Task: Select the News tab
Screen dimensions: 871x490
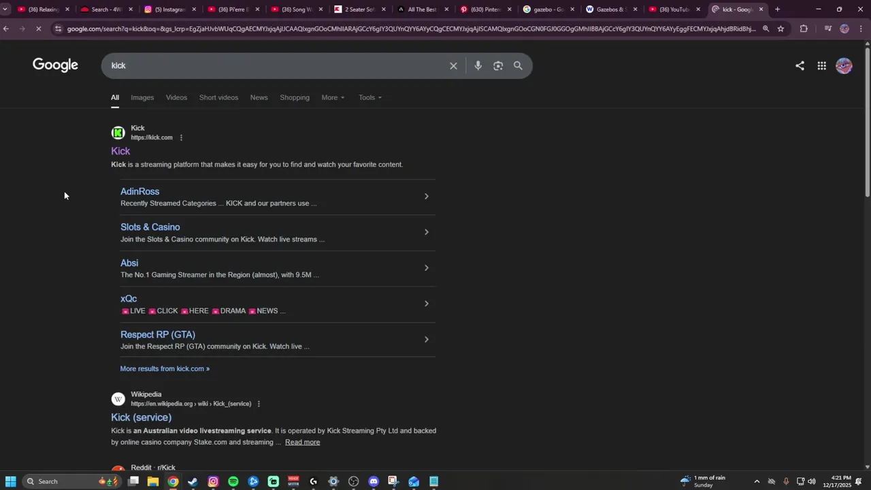Action: point(259,97)
